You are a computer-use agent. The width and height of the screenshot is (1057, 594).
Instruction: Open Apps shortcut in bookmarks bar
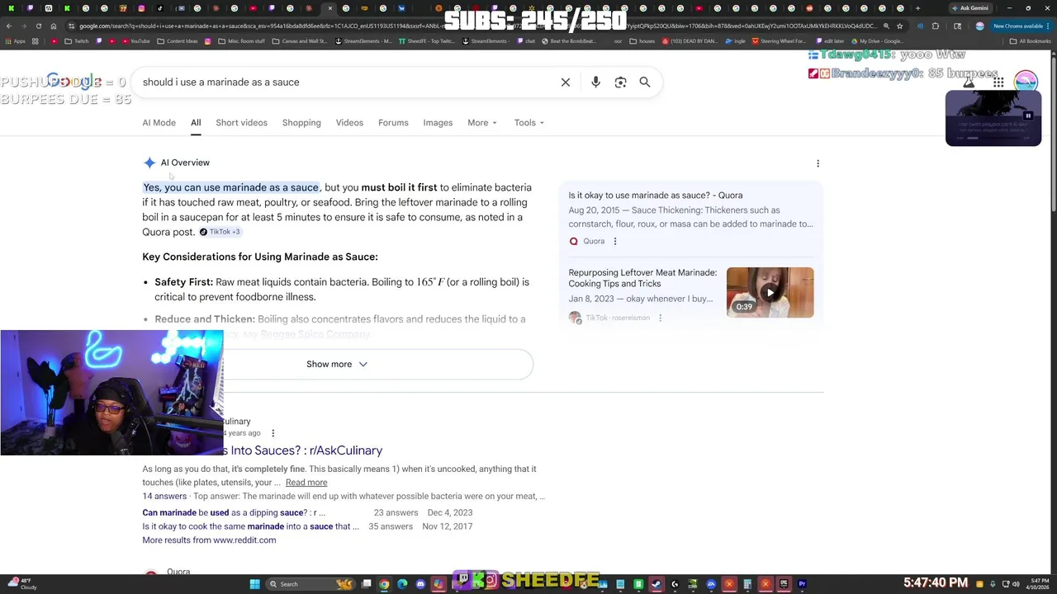(14, 41)
